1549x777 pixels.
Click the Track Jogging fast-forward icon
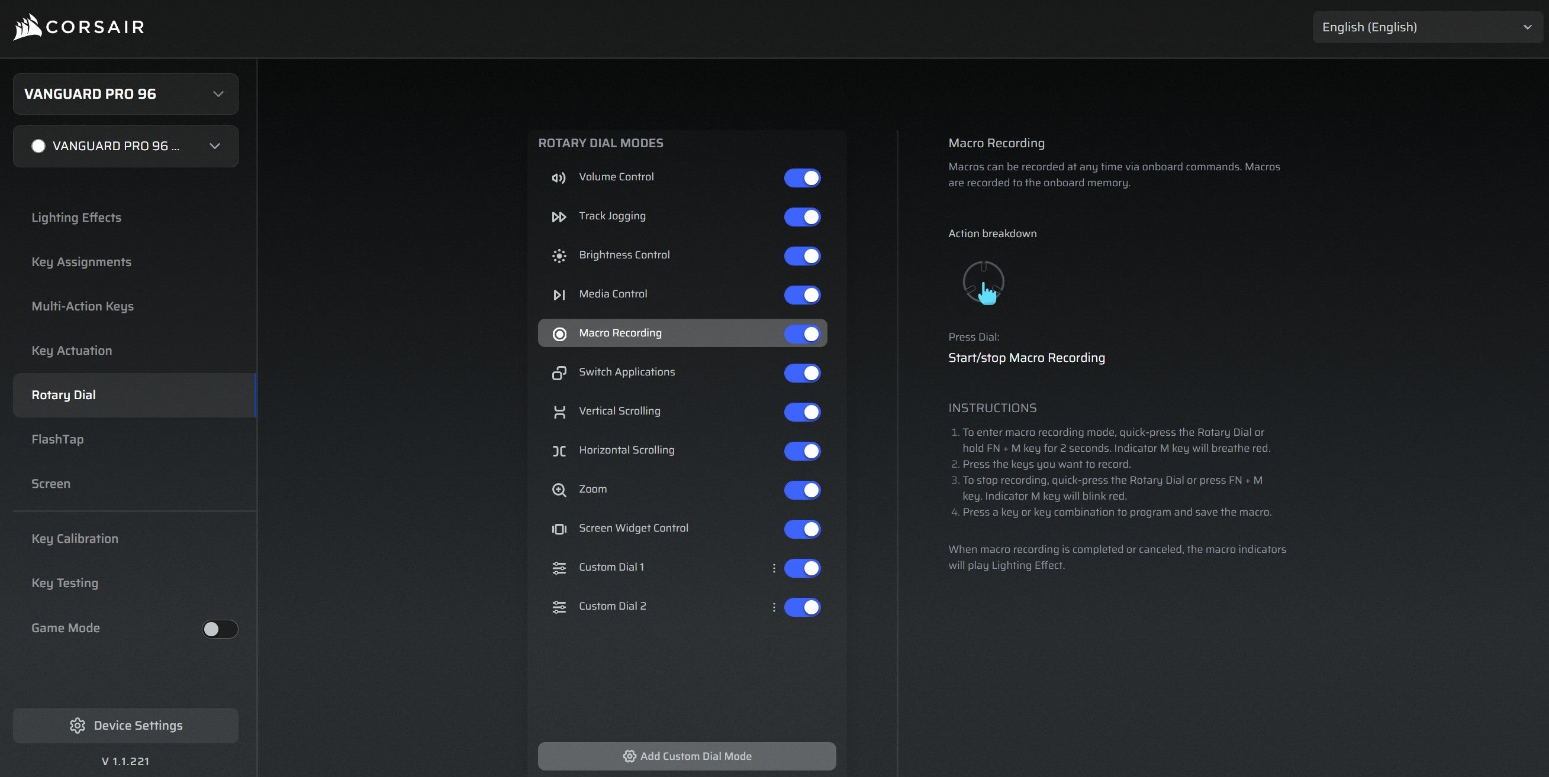559,217
